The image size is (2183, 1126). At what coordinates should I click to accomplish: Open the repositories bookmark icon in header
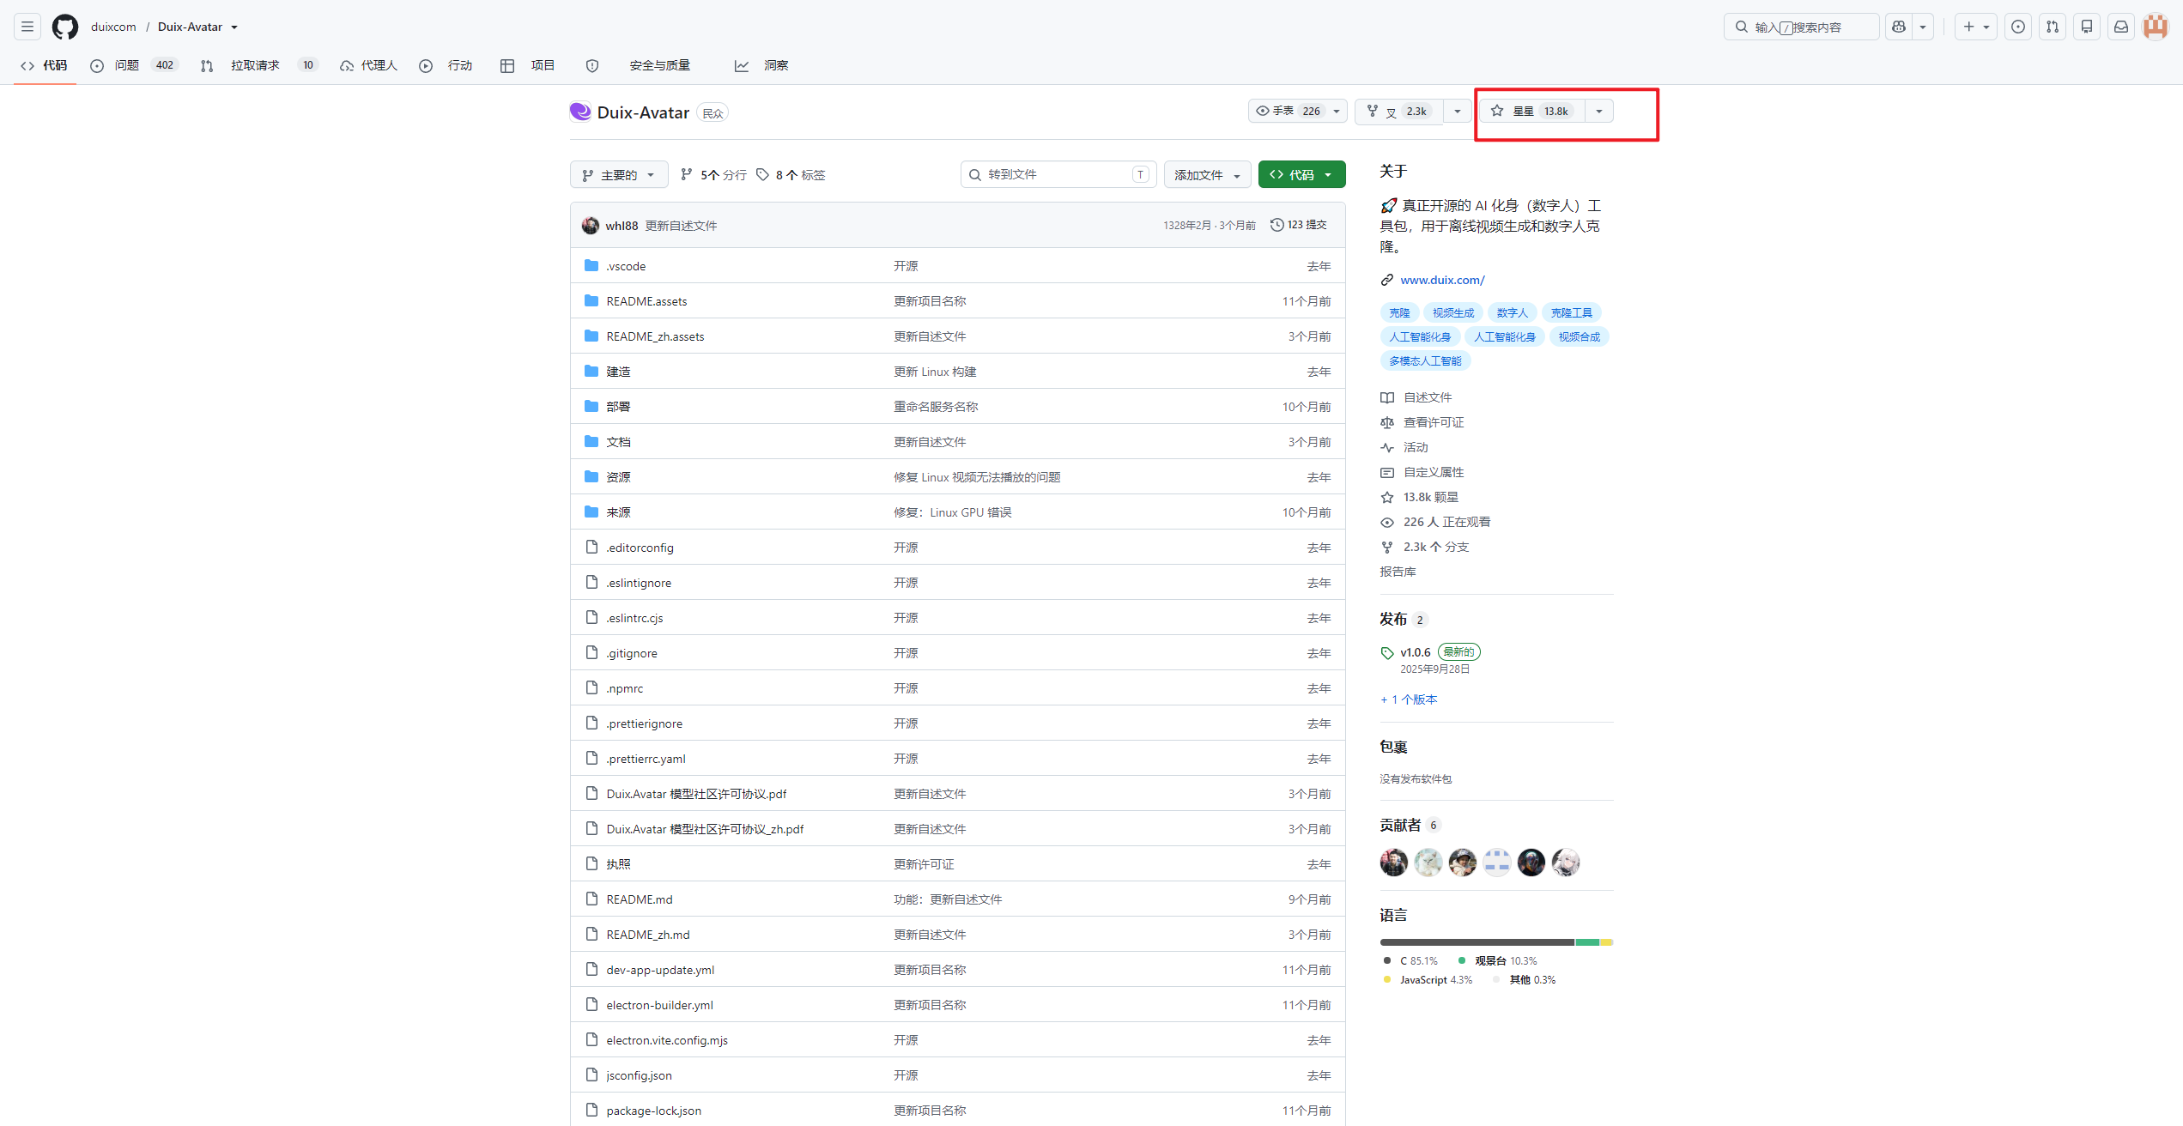coord(2087,27)
